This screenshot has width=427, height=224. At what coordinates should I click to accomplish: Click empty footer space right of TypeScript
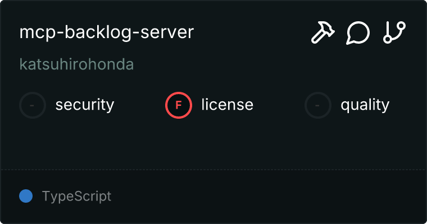coord(270,197)
